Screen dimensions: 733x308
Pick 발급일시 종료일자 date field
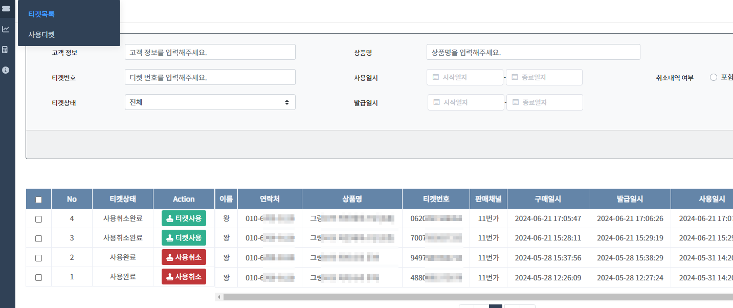[x=545, y=102]
